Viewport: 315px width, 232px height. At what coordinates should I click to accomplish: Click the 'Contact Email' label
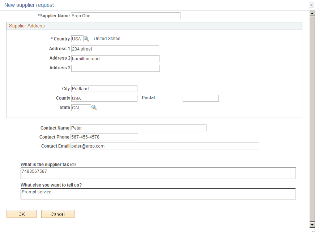[x=55, y=146]
